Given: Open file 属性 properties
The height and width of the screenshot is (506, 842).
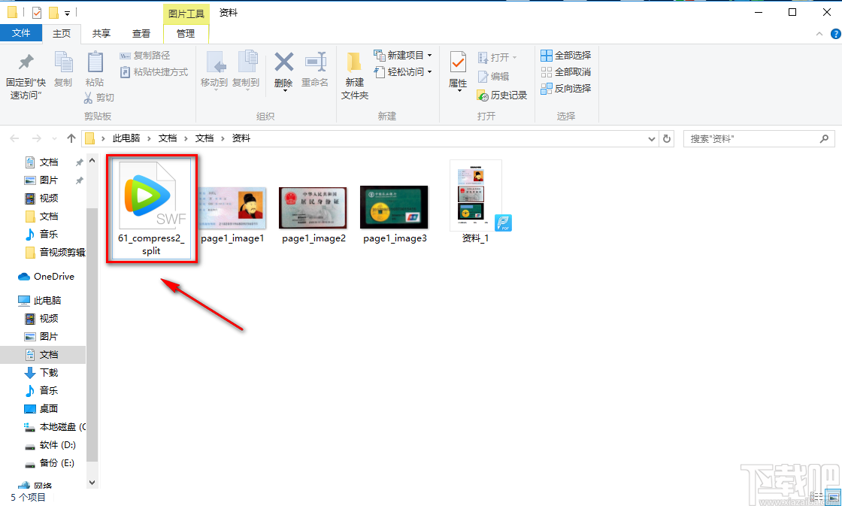Looking at the screenshot, I should (x=457, y=71).
